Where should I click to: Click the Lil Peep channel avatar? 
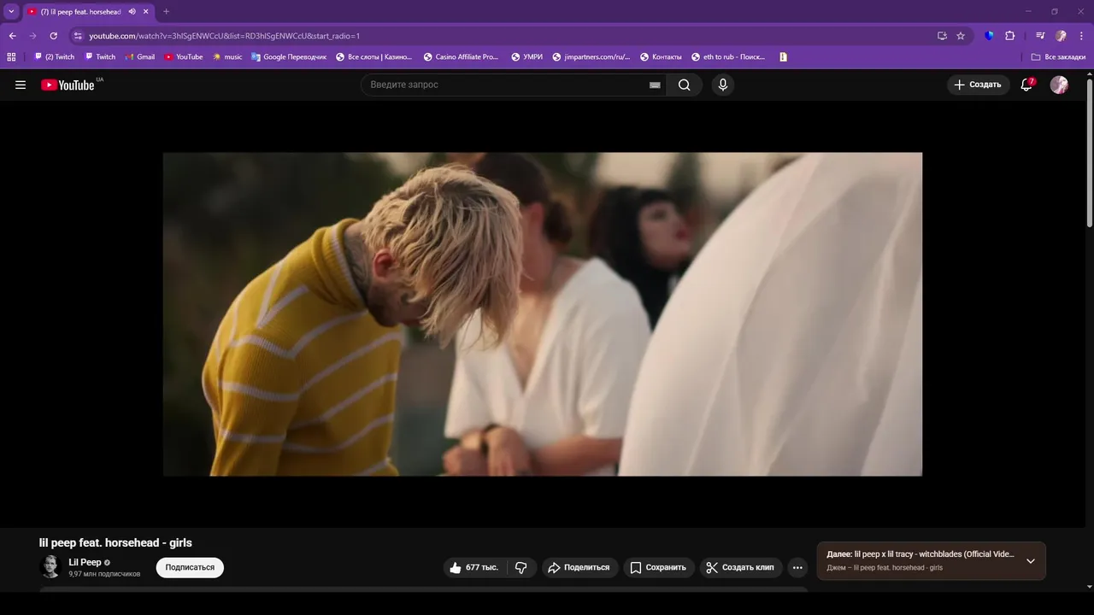50,566
